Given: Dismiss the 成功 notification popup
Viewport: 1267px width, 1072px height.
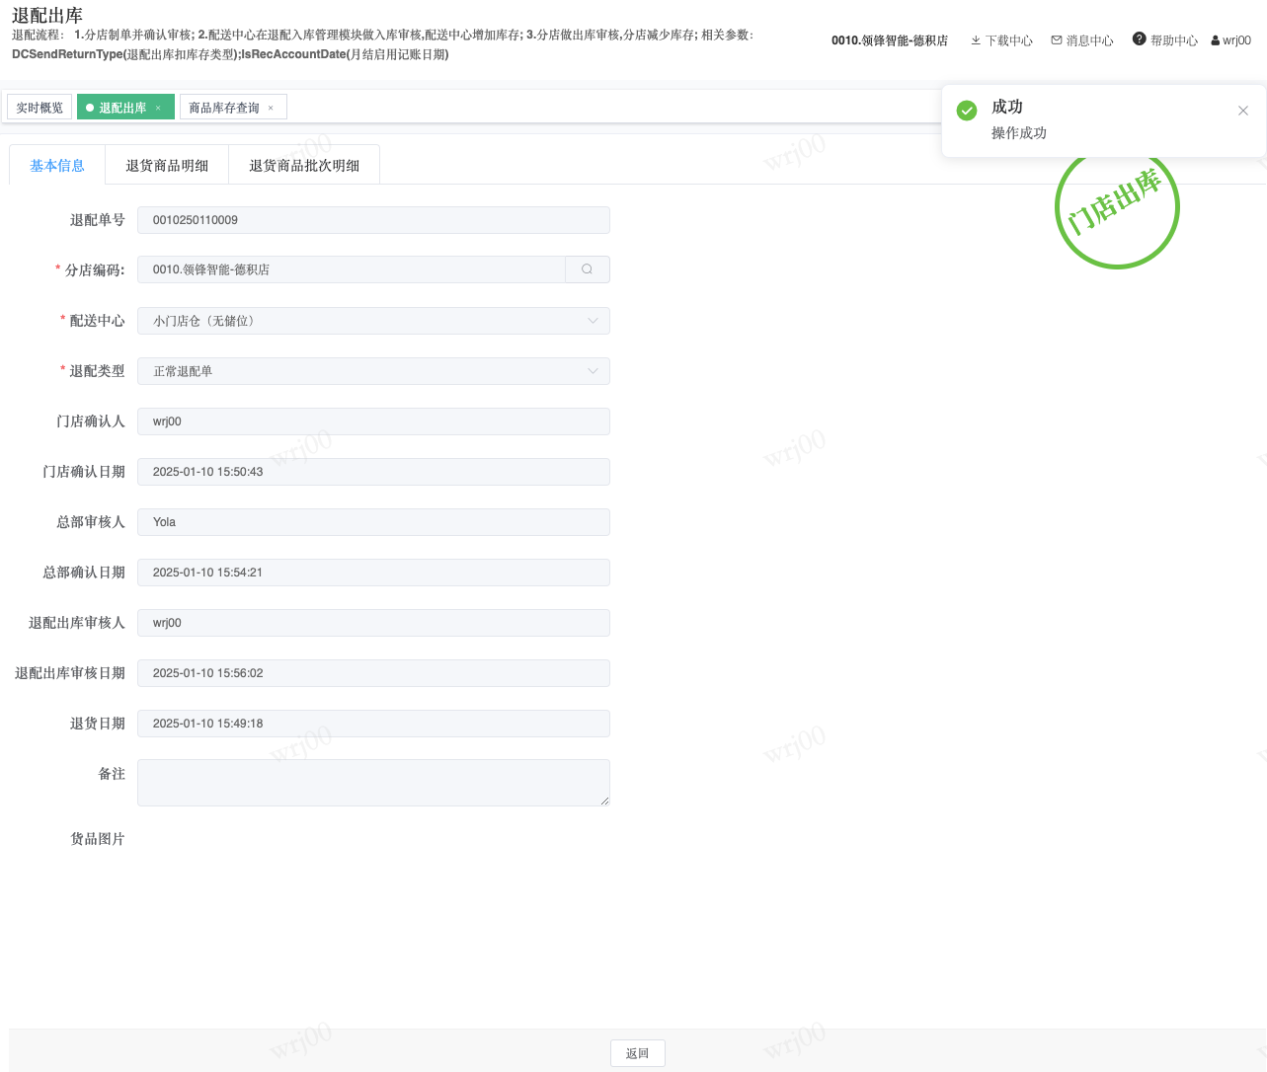Looking at the screenshot, I should coord(1243,111).
